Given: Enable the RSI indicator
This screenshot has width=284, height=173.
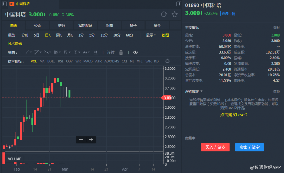Looking at the screenshot, I should (60, 61).
